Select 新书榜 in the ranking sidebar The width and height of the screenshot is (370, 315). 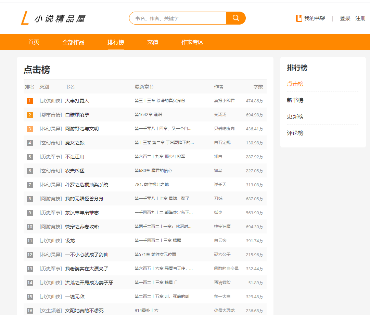295,100
